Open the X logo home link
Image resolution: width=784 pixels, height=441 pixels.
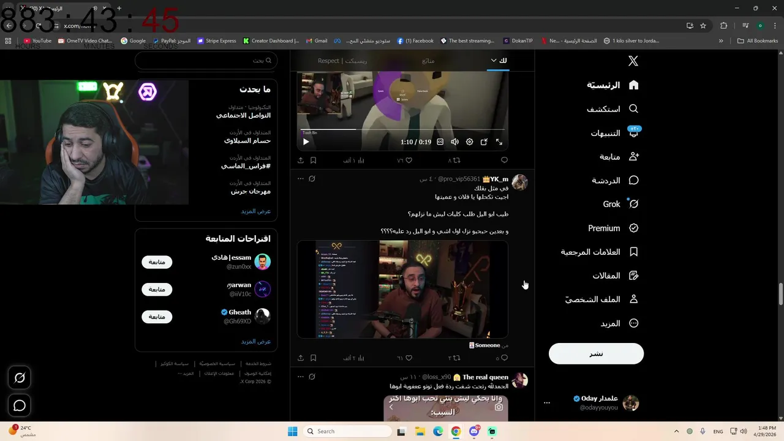coord(633,61)
